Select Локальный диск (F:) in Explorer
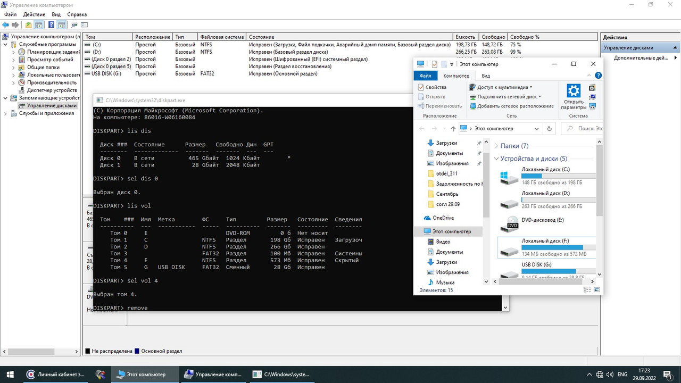The height and width of the screenshot is (383, 681). (546, 248)
